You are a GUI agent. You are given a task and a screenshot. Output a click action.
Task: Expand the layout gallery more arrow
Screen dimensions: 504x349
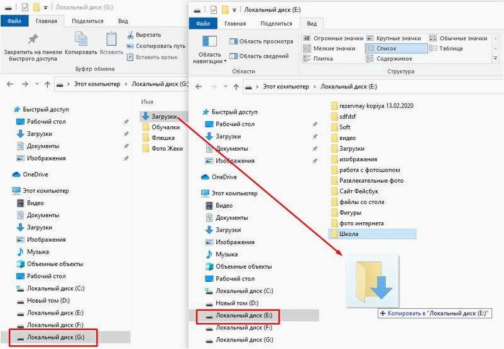[x=495, y=59]
